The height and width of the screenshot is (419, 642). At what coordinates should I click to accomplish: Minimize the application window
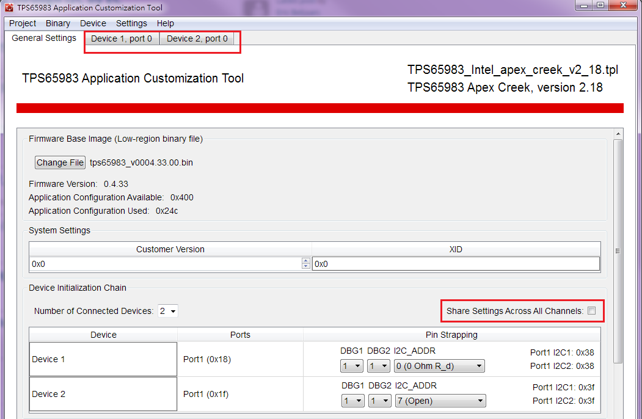point(584,5)
